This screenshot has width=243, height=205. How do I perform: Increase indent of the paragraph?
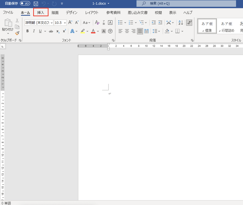(x=160, y=23)
